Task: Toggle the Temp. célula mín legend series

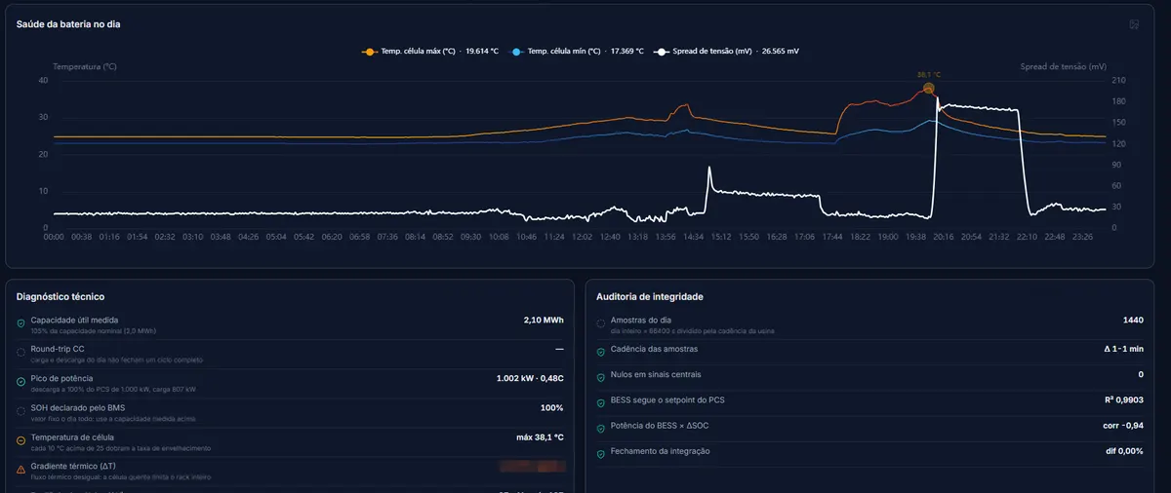Action: tap(578, 51)
